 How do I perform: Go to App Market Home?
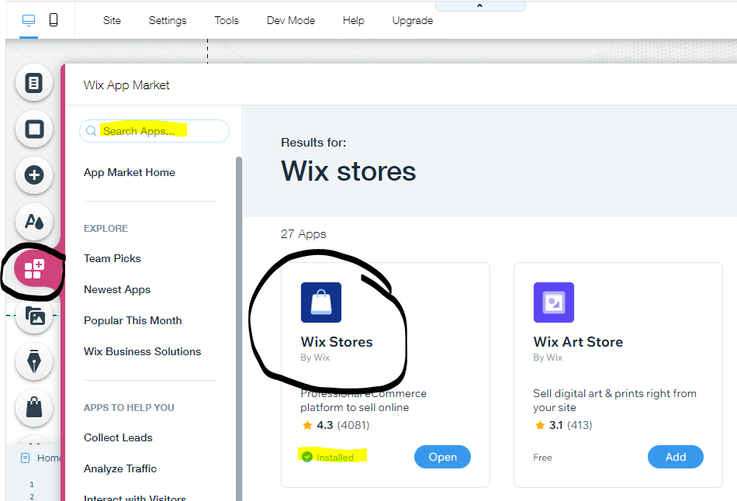pos(130,172)
